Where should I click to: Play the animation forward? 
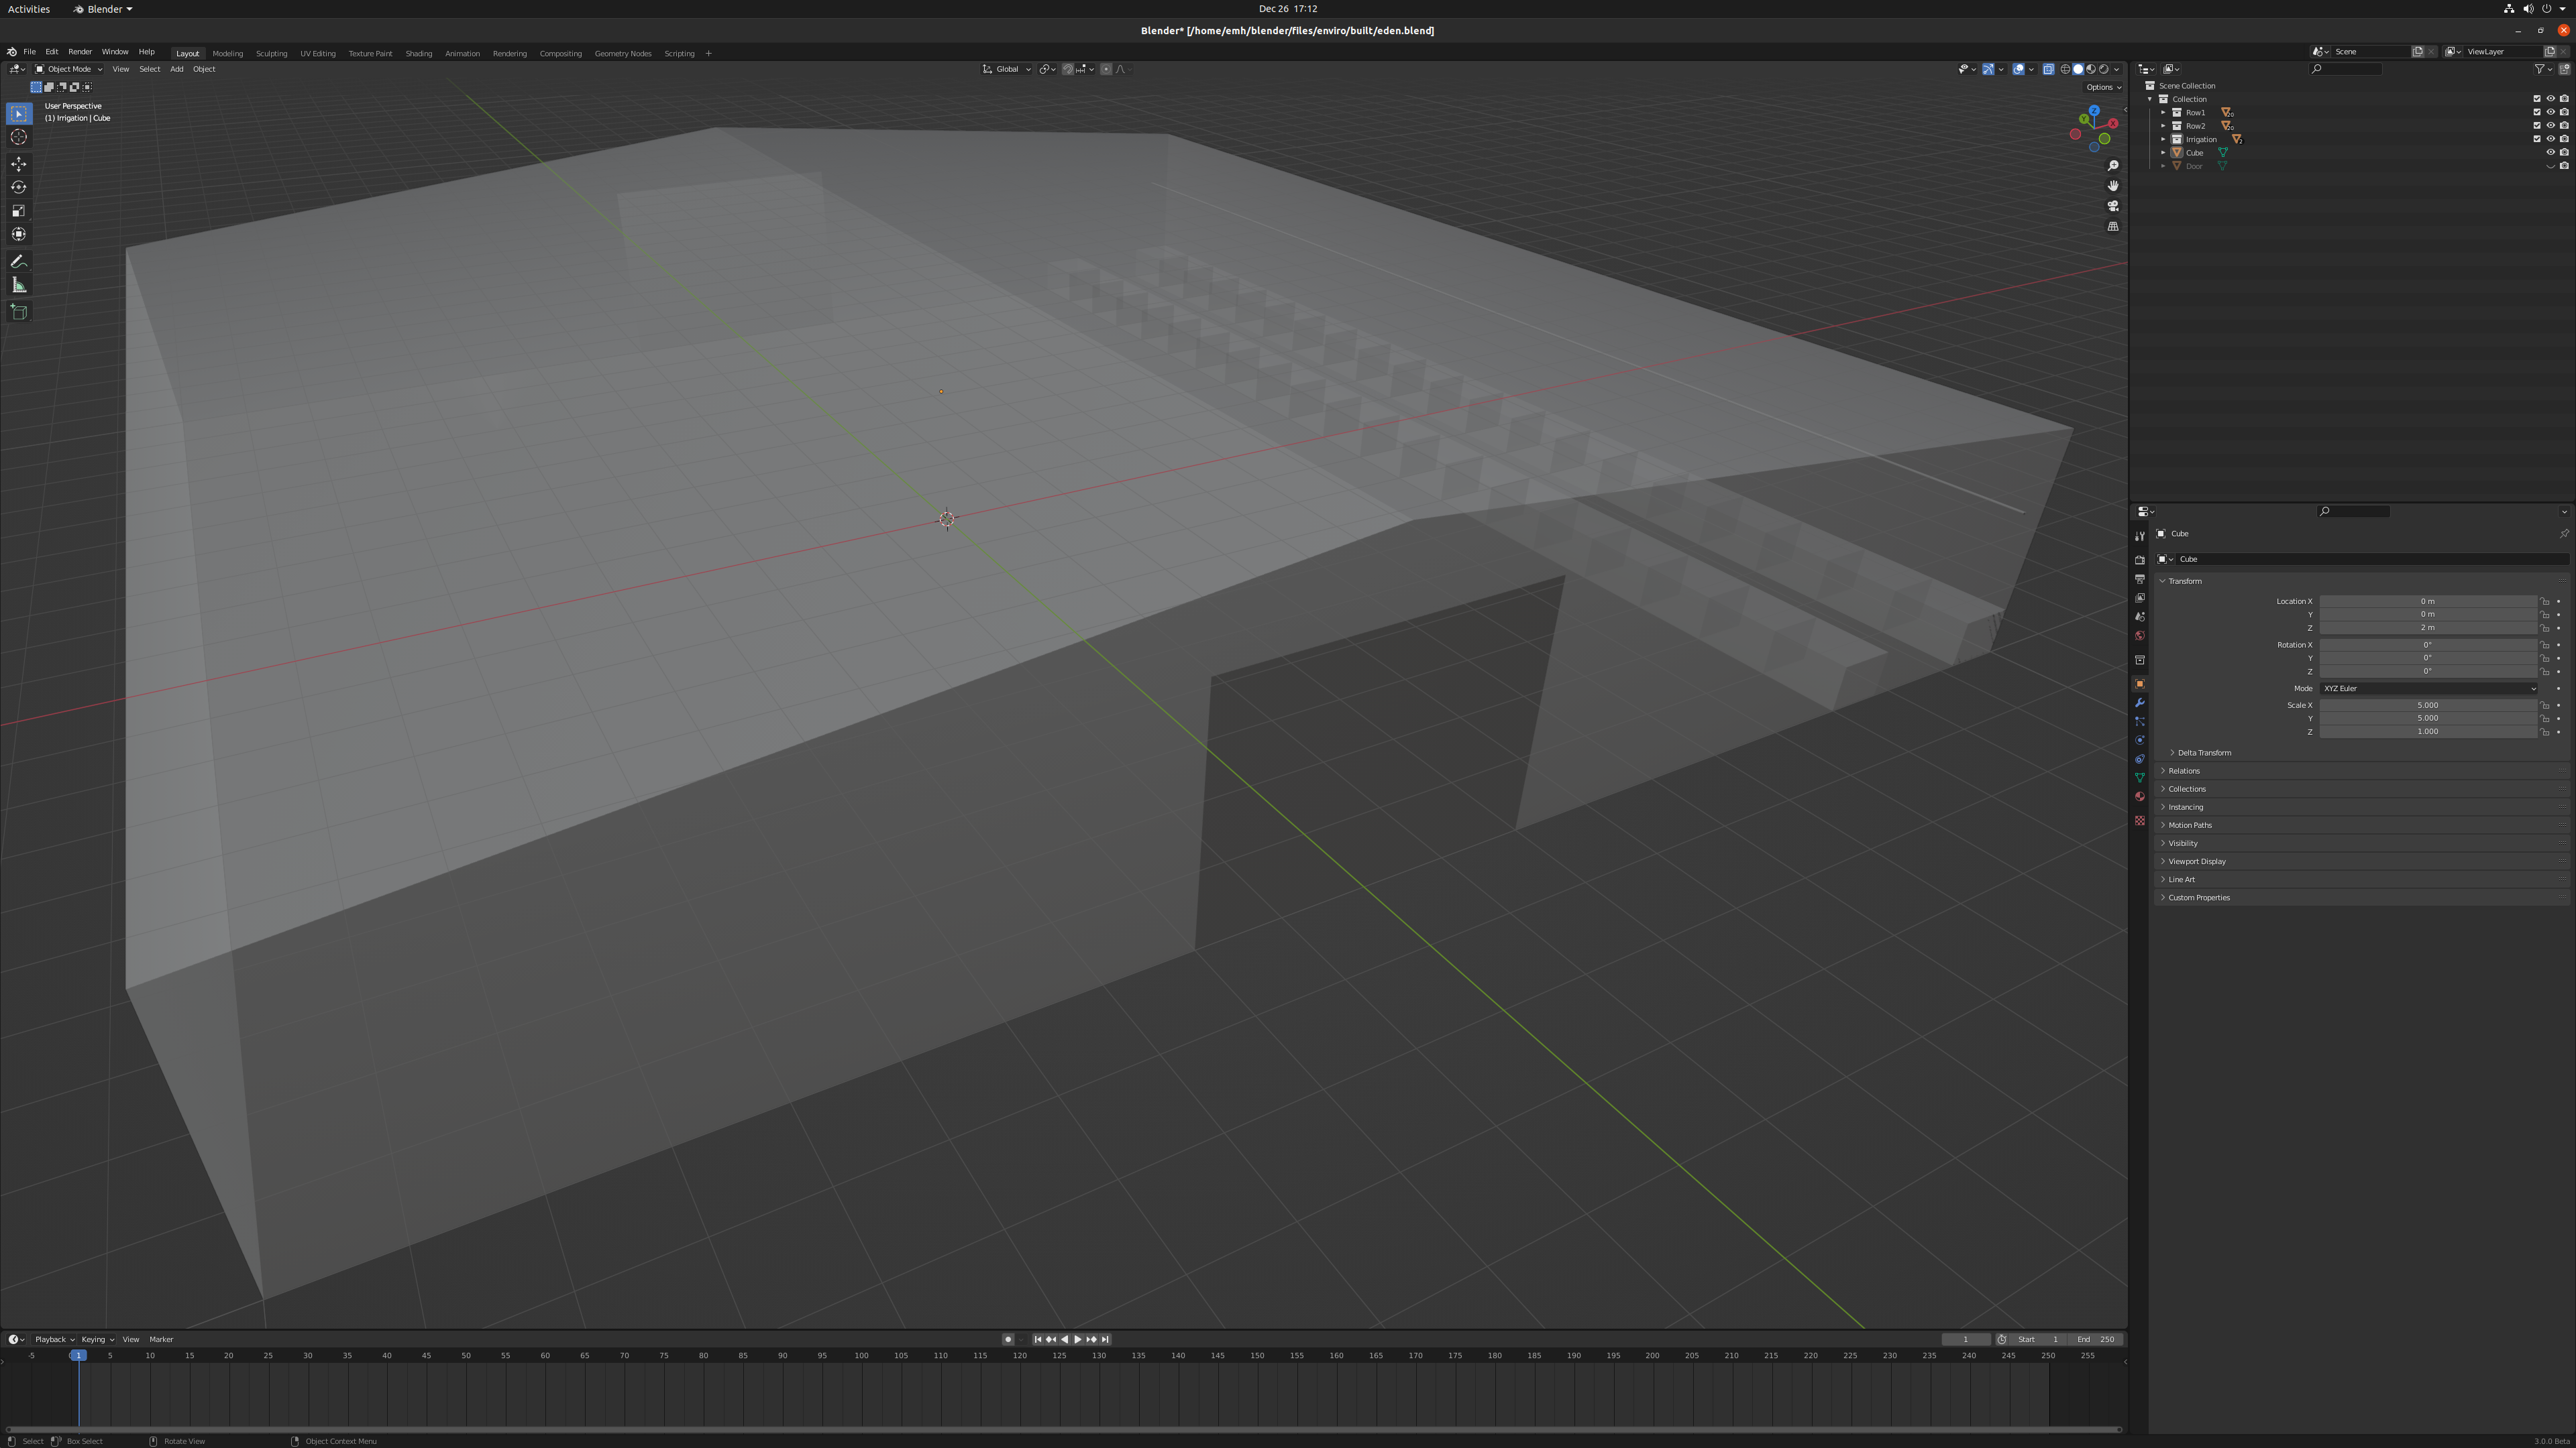pos(1078,1340)
